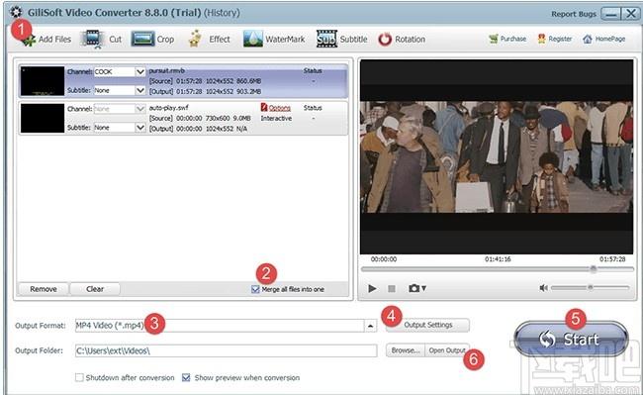Select the auto-play.swf thumbnail
The image size is (643, 395).
(x=43, y=118)
